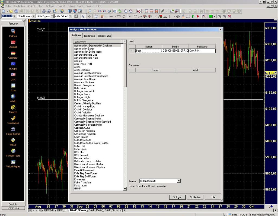Image resolution: width=278 pixels, height=216 pixels.
Task: Click the Einfügen button in dialog
Action: [x=177, y=197]
